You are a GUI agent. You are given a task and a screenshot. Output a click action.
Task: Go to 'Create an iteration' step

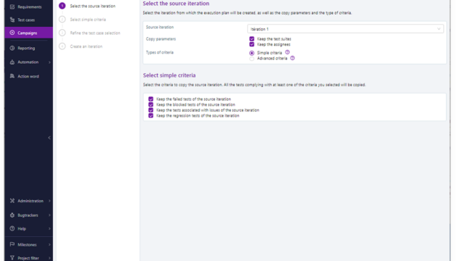click(x=86, y=46)
